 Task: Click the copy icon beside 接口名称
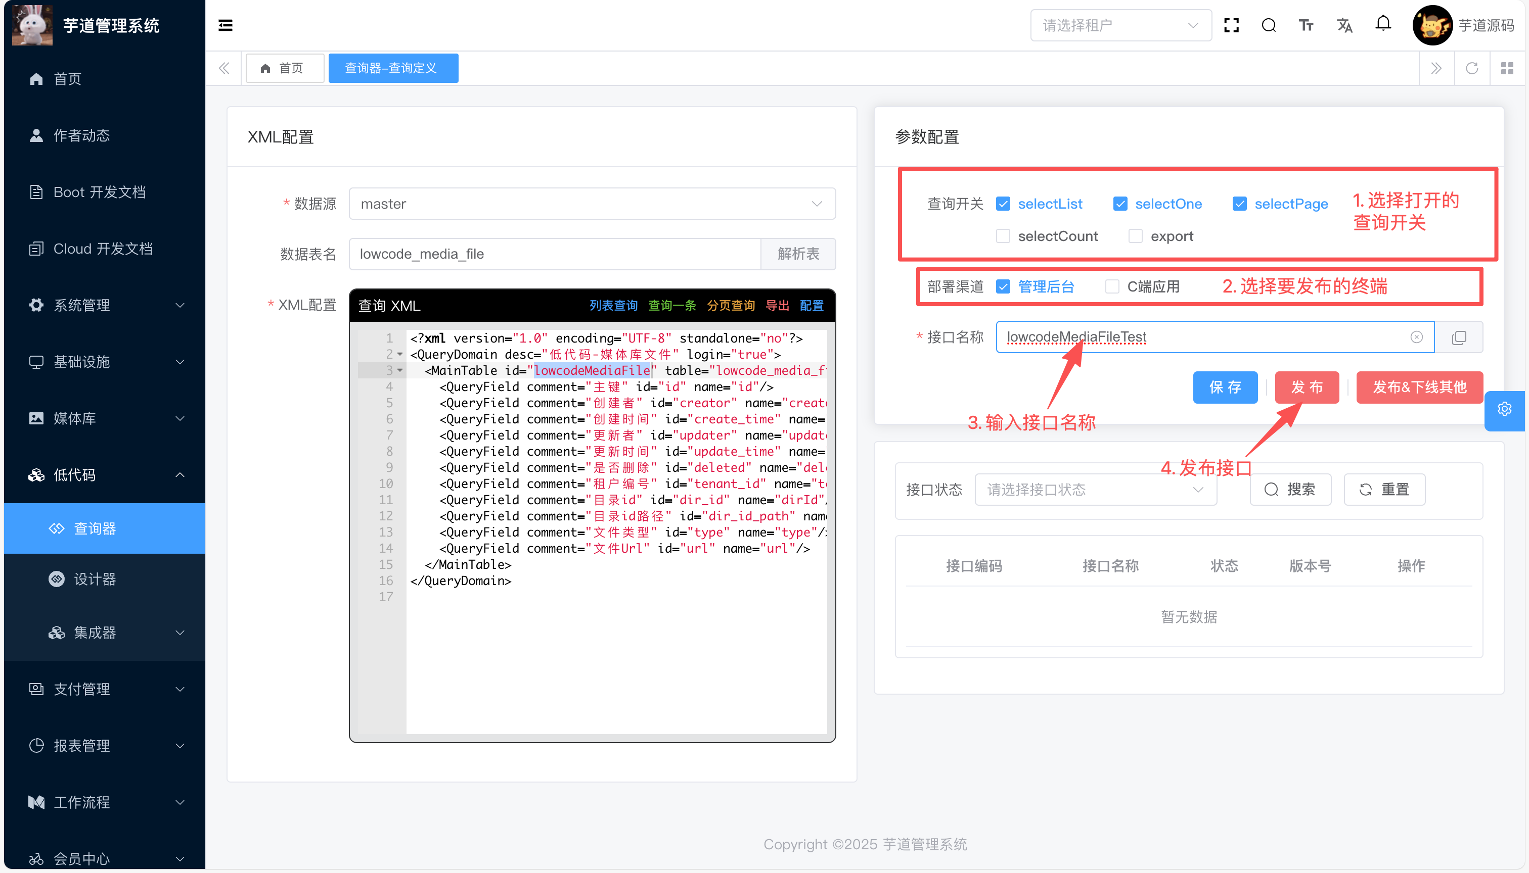(x=1459, y=337)
